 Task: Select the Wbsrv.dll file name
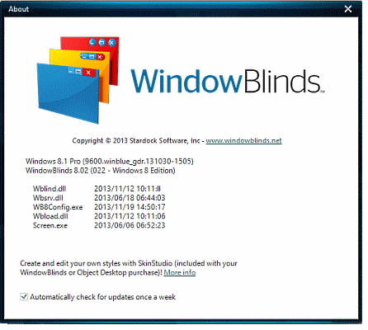[48, 198]
